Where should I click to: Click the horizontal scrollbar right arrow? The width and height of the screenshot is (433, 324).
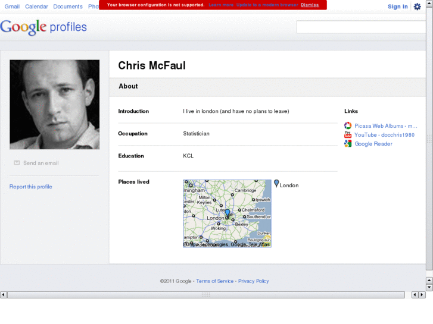click(x=422, y=295)
